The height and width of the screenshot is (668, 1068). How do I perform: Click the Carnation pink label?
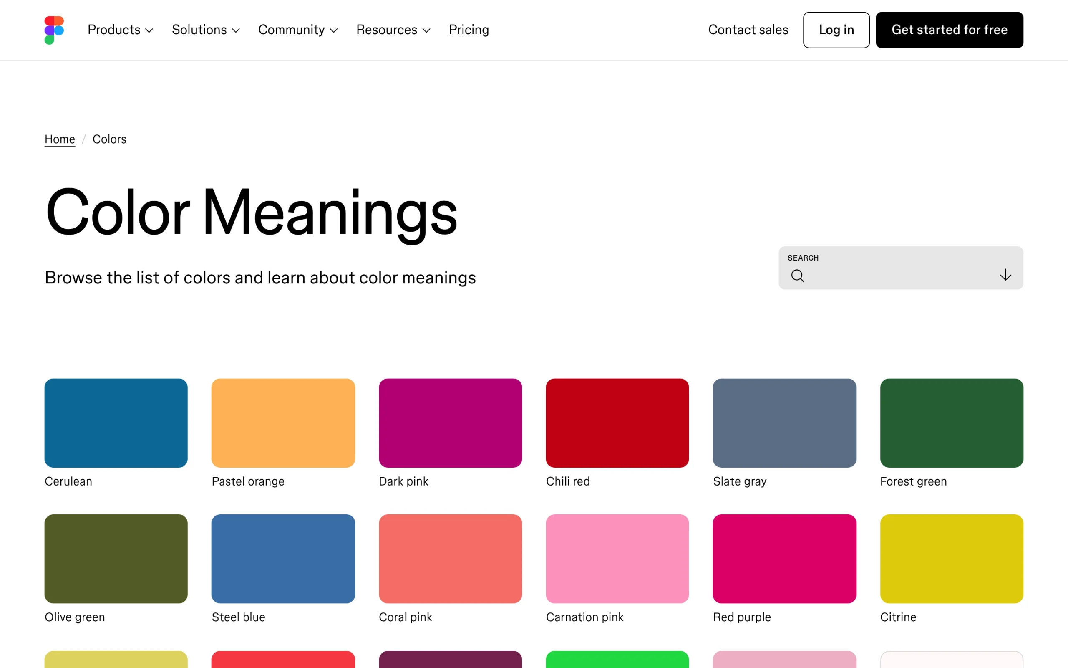click(585, 617)
